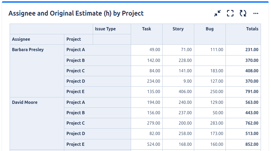Click the 406.00 Story value cell
Viewport: 271px width, 151px height.
pos(178,91)
